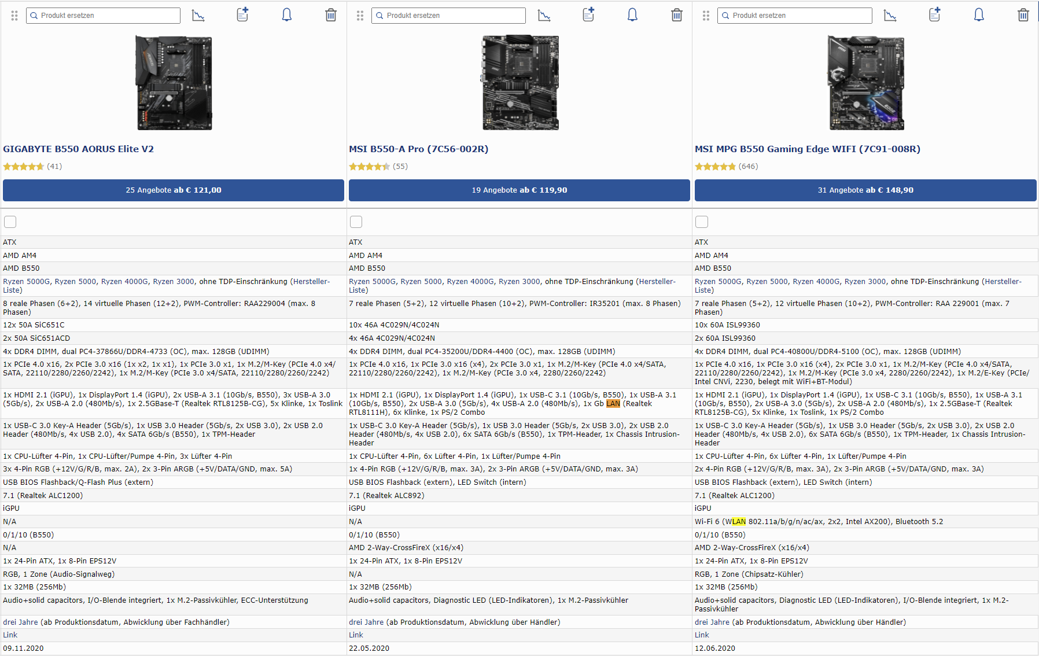Select 'USB BIOS Flashback/Q-Flash Plus (extern)' text
Screen dimensions: 1039x656
click(78, 482)
